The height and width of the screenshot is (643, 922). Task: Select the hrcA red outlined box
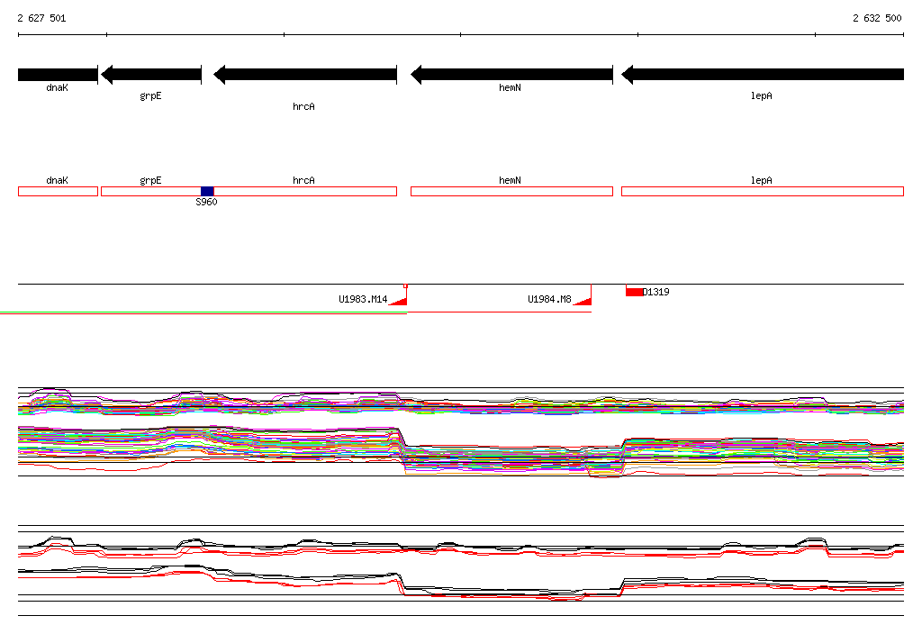305,191
